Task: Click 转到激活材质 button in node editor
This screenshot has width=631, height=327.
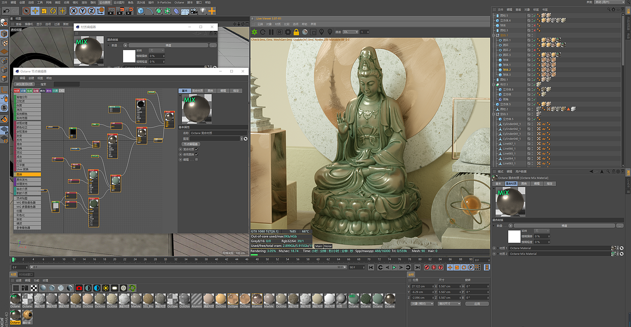Action: (x=24, y=84)
